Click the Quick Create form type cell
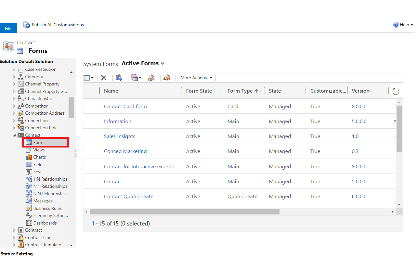The height and width of the screenshot is (257, 418). (x=242, y=196)
